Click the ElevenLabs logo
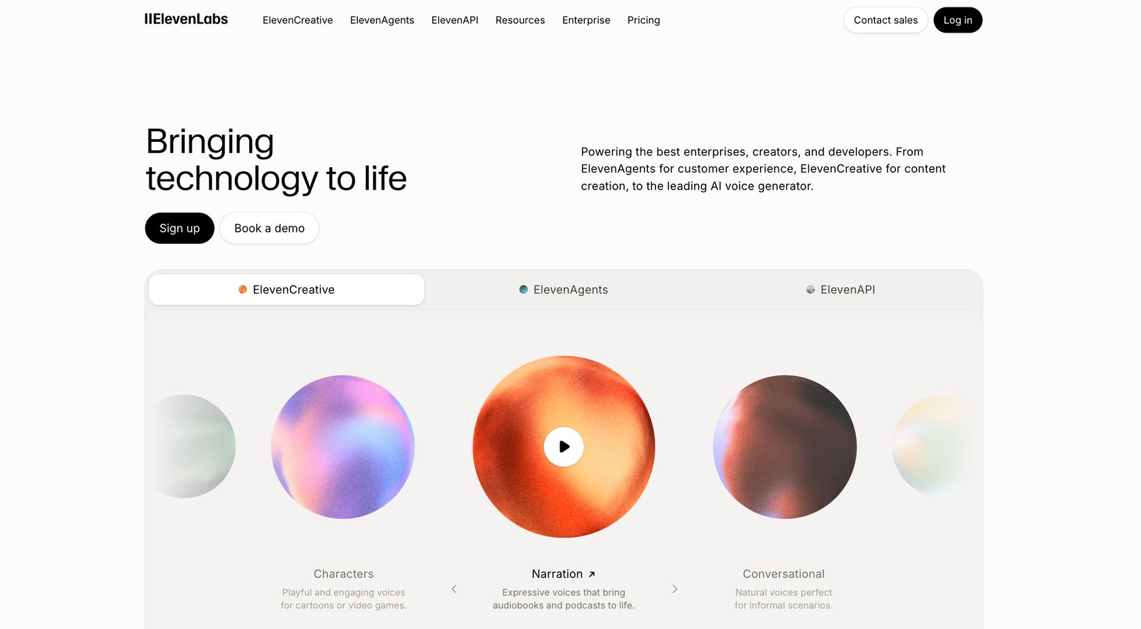Image resolution: width=1141 pixels, height=629 pixels. (x=186, y=20)
